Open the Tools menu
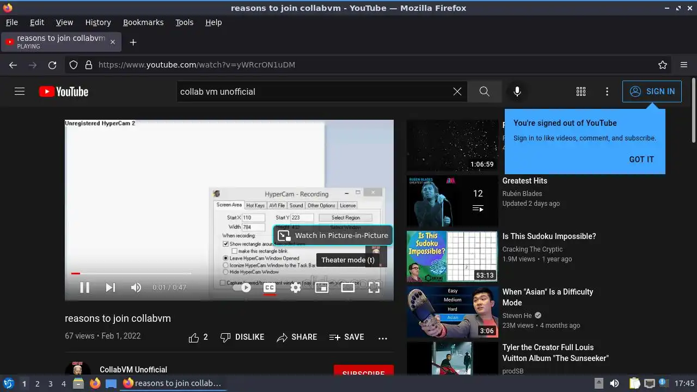Image resolution: width=697 pixels, height=392 pixels. (x=185, y=22)
